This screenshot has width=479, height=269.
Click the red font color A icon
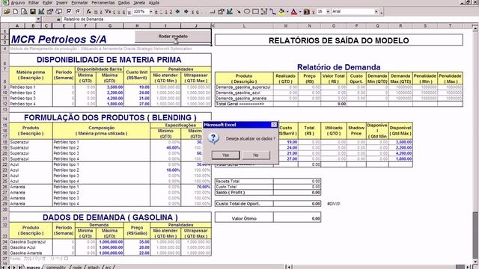(x=293, y=12)
